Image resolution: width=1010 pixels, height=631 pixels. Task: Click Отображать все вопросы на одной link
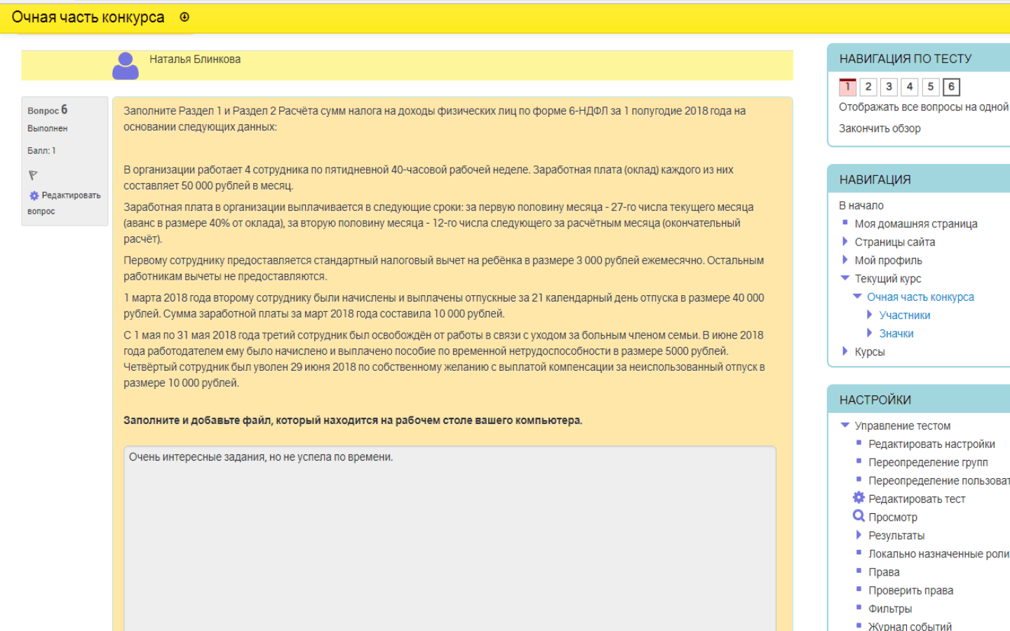[x=924, y=107]
